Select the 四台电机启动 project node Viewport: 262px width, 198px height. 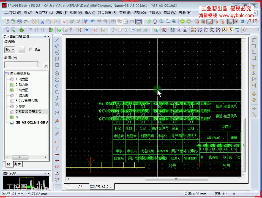[x=20, y=74]
